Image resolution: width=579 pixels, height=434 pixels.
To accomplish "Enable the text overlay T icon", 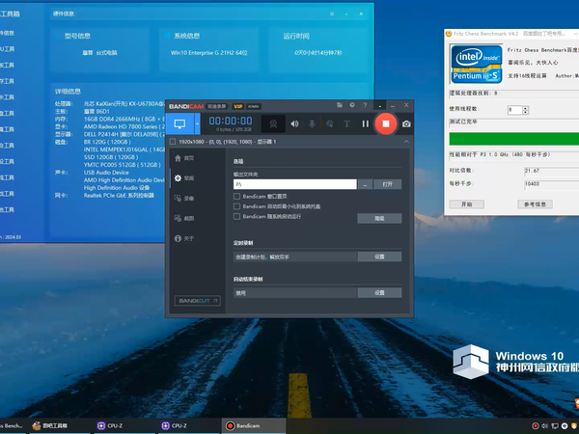I will (x=346, y=124).
